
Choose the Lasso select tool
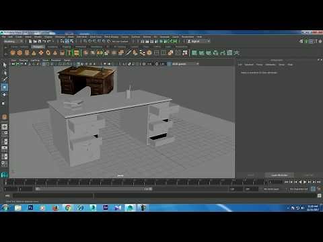click(x=5, y=73)
